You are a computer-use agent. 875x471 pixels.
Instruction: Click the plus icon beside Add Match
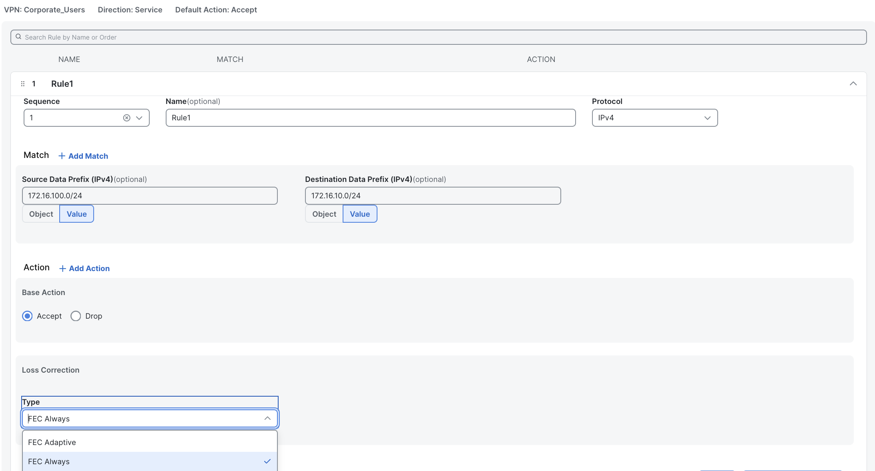point(62,156)
